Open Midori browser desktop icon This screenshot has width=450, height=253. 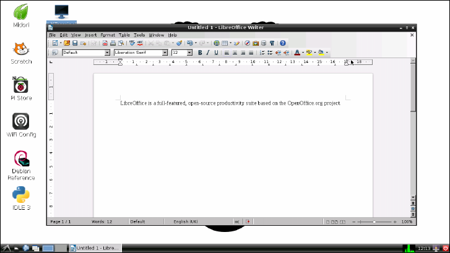21,16
